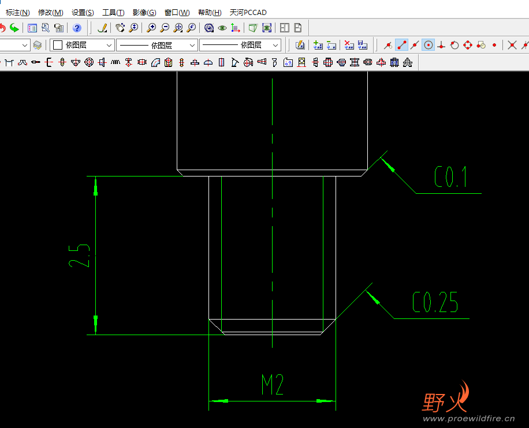Click the green pencil sketch icon
529x428 pixels.
coord(102,28)
